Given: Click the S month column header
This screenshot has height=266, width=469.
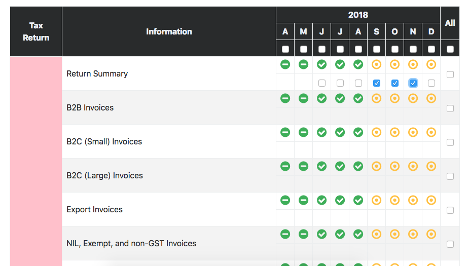Looking at the screenshot, I should tap(376, 32).
